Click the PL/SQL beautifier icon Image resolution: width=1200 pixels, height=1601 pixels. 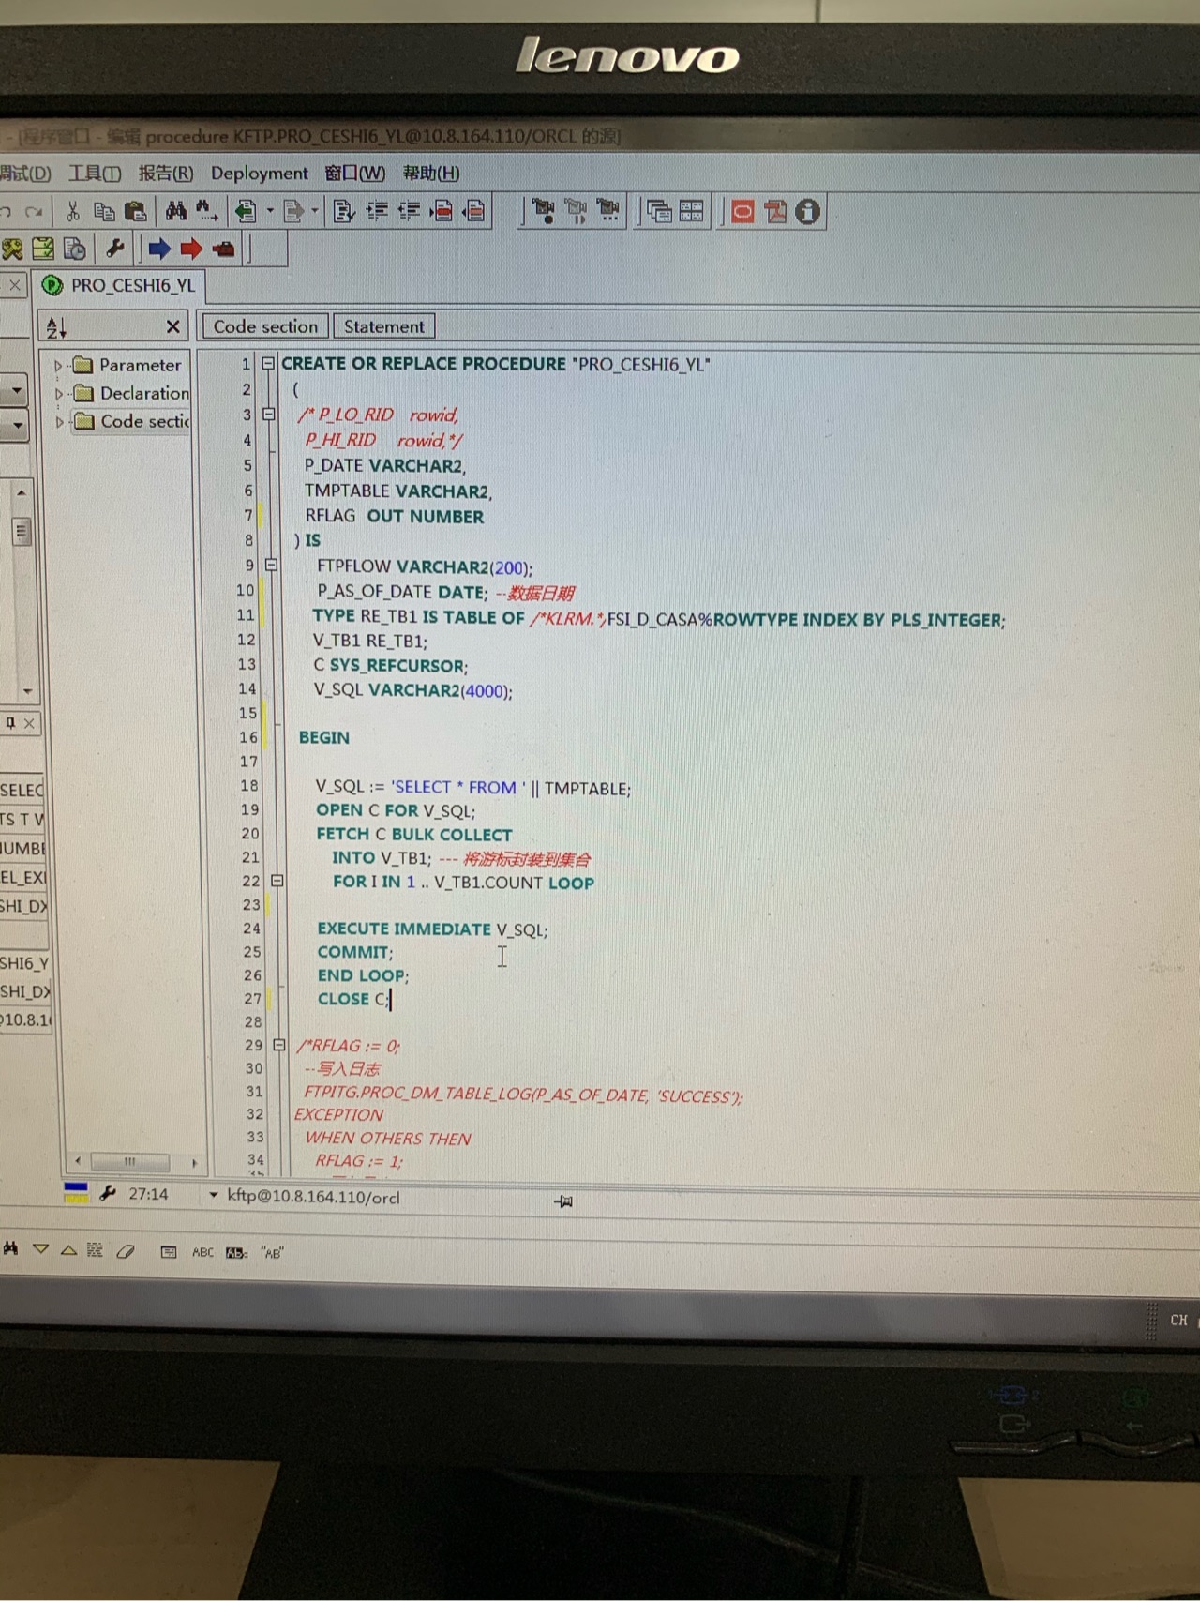pyautogui.click(x=344, y=212)
